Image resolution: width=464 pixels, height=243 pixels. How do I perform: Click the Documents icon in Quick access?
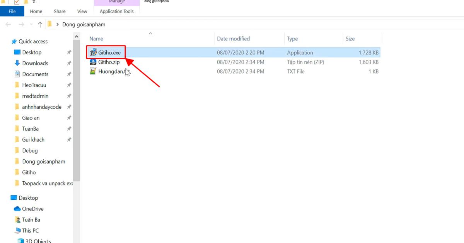pos(17,74)
